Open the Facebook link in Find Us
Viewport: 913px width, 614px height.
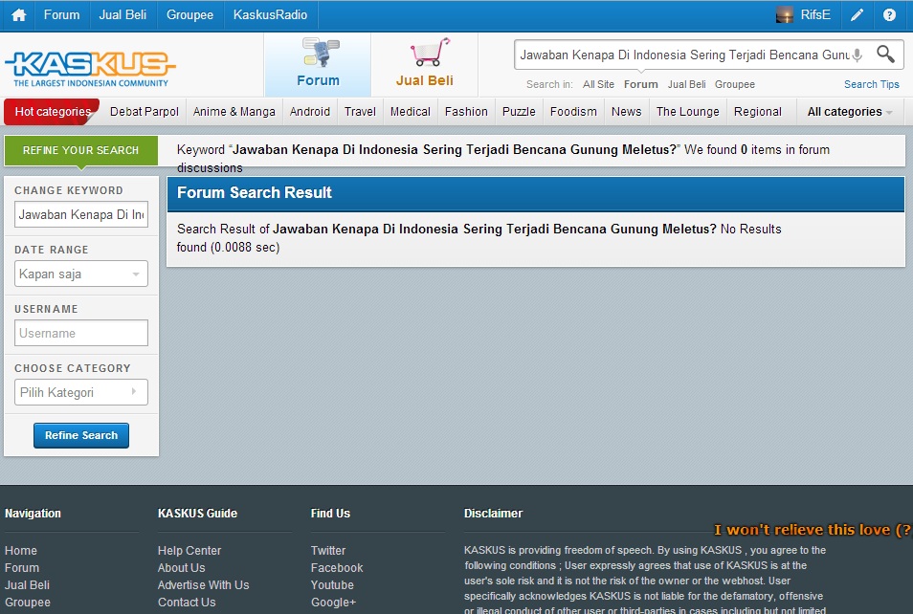click(x=337, y=568)
